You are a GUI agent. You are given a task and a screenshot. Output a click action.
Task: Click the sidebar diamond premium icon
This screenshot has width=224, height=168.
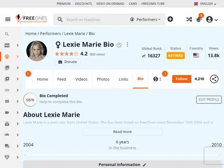coord(7,157)
